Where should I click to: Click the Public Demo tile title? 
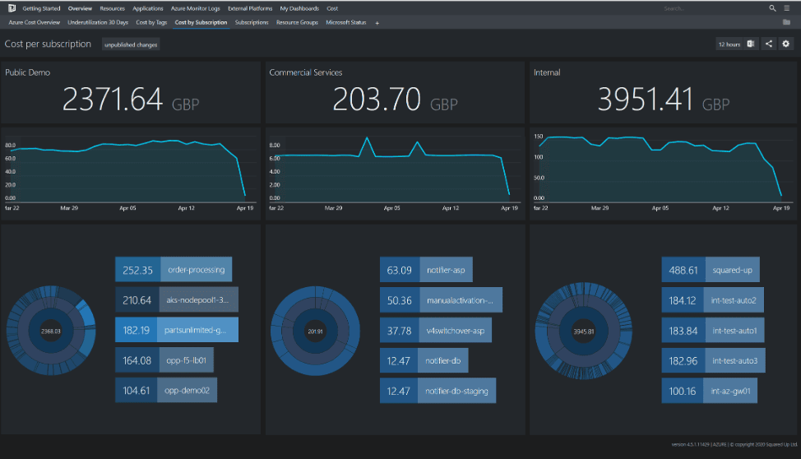click(28, 72)
